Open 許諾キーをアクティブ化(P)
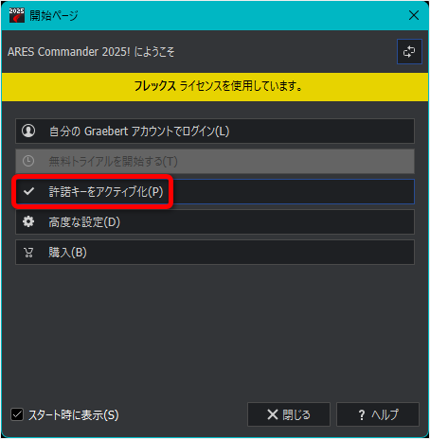 pos(215,191)
